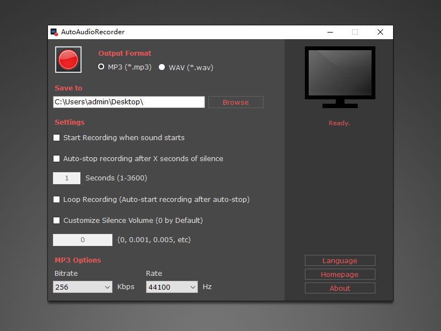
Task: Click the Bitrate dropdown arrow
Action: click(109, 287)
